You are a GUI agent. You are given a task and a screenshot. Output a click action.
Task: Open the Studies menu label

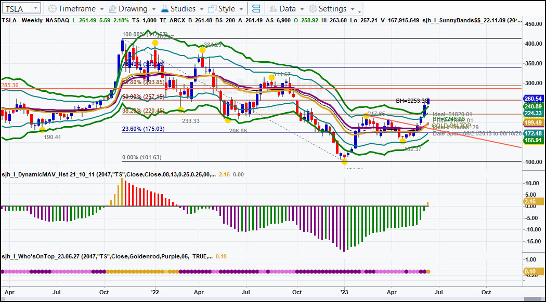pyautogui.click(x=183, y=9)
